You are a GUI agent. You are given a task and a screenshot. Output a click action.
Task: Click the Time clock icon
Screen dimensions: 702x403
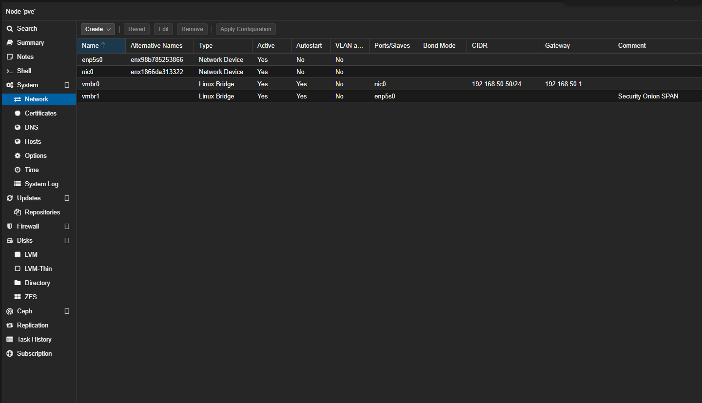(18, 170)
